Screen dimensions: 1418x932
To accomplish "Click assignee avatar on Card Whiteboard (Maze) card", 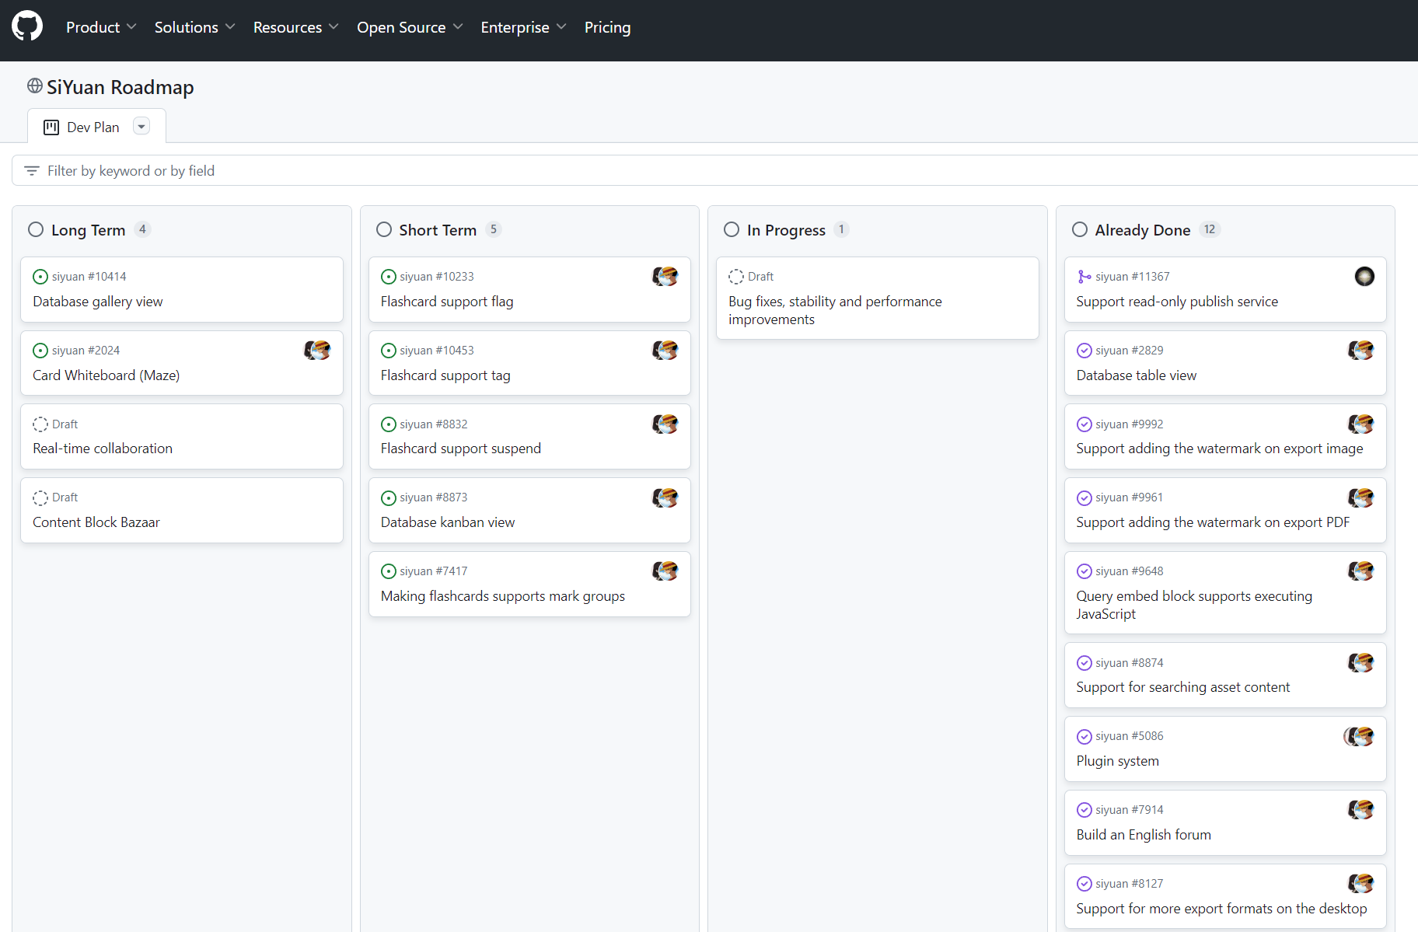I will coord(317,351).
